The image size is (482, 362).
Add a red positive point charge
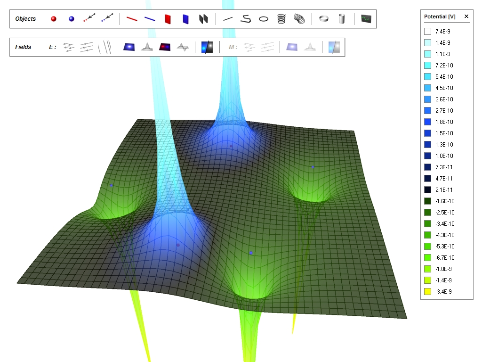point(54,19)
